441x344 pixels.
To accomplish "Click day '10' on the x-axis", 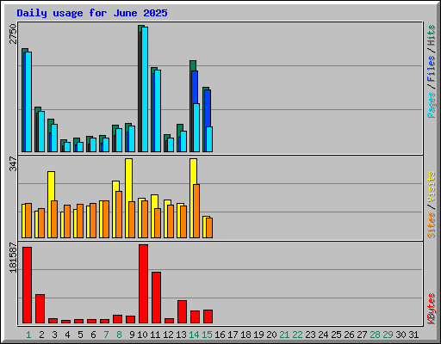I will pos(142,335).
